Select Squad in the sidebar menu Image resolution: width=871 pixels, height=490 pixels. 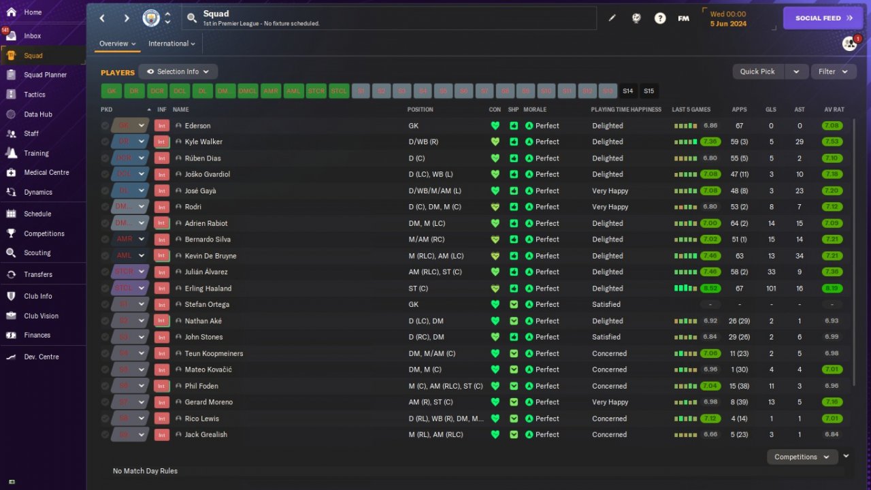pos(43,56)
